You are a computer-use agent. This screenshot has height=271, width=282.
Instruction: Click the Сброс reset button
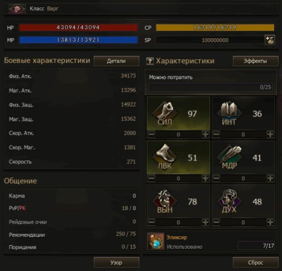coord(256,262)
